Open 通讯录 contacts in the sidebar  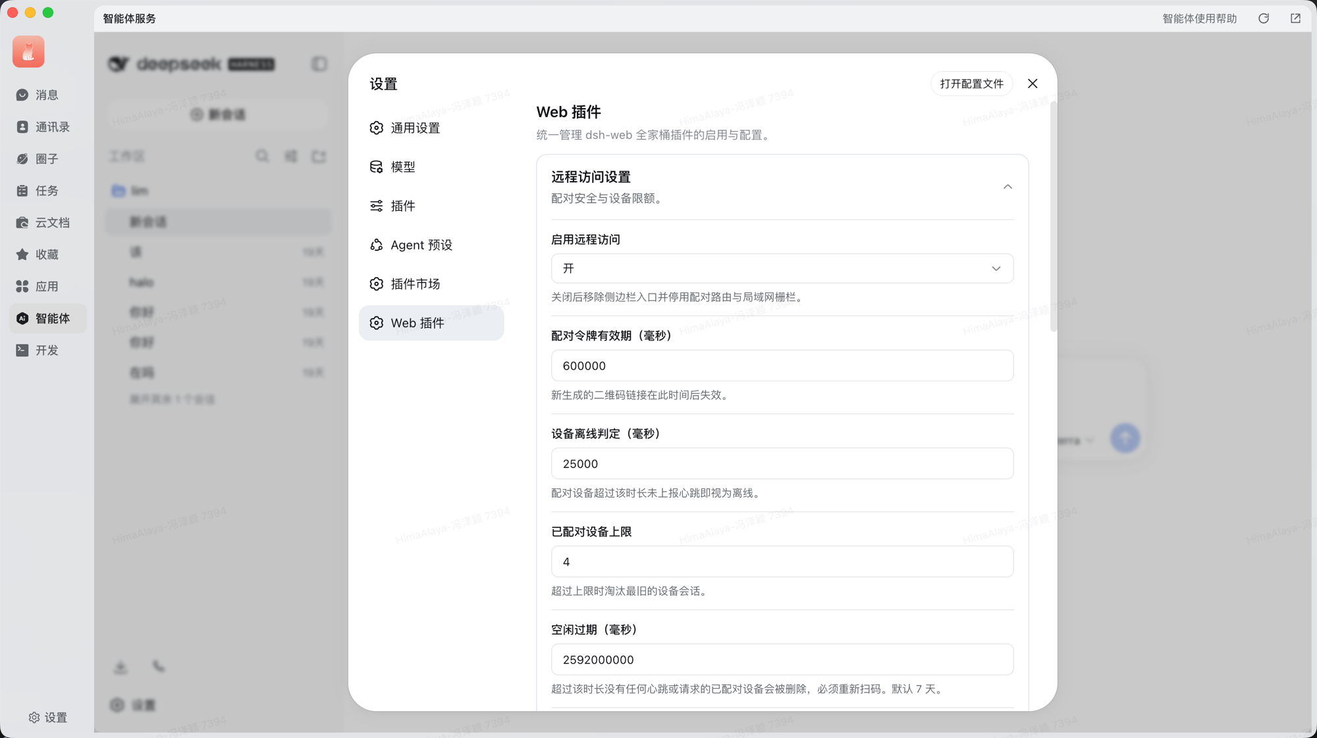(47, 127)
